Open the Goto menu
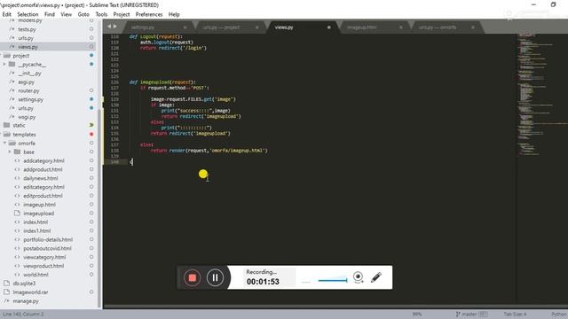The image size is (568, 319). [x=83, y=14]
